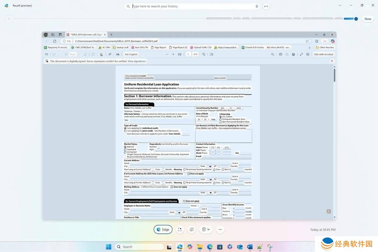Click the Recall timeline slider handle

pyautogui.click(x=356, y=19)
